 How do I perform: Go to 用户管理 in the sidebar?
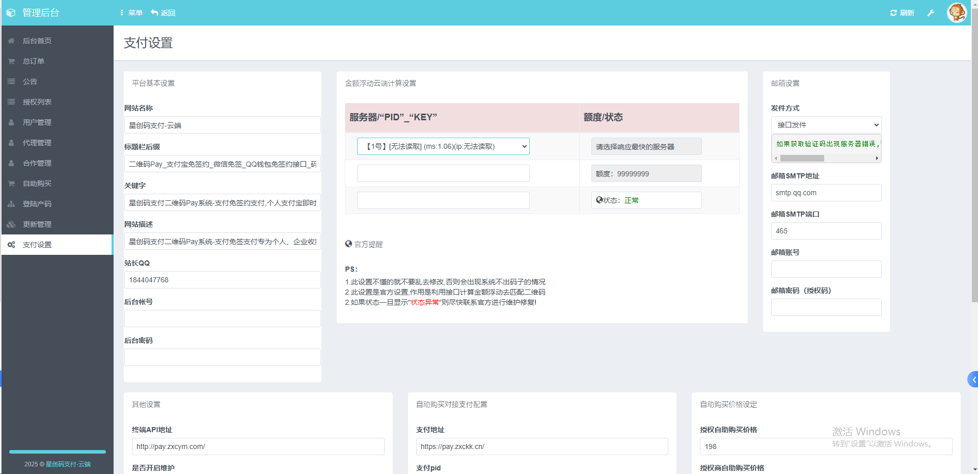37,122
